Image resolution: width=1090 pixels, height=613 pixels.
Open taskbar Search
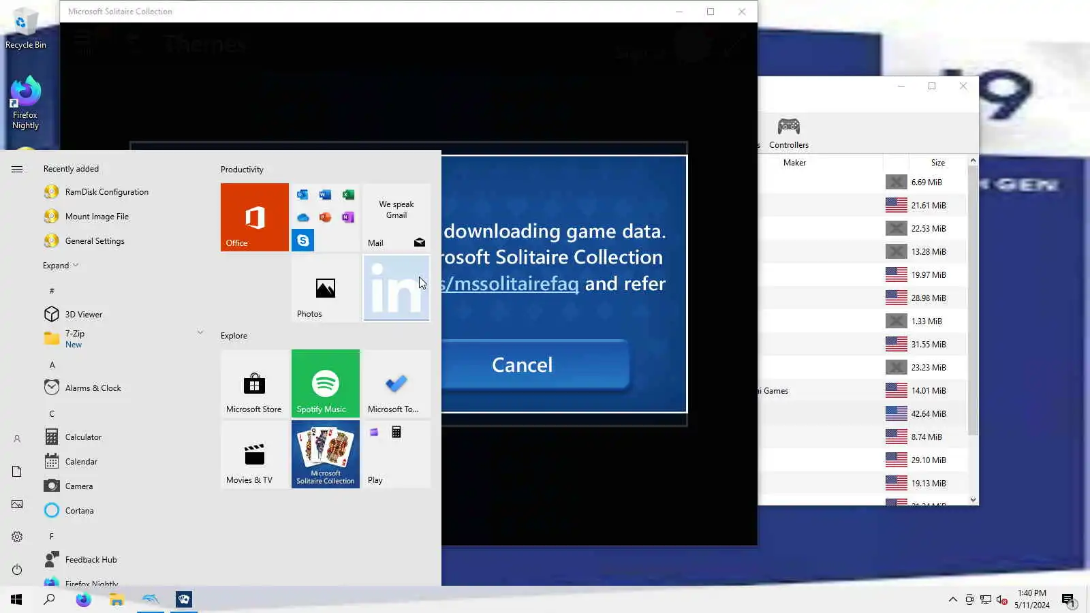49,599
